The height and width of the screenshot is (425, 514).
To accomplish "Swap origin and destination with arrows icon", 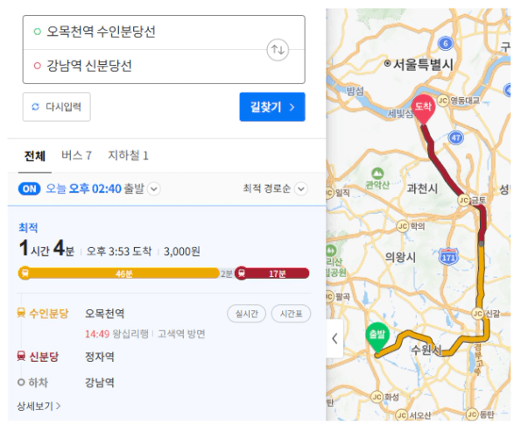I will (278, 50).
